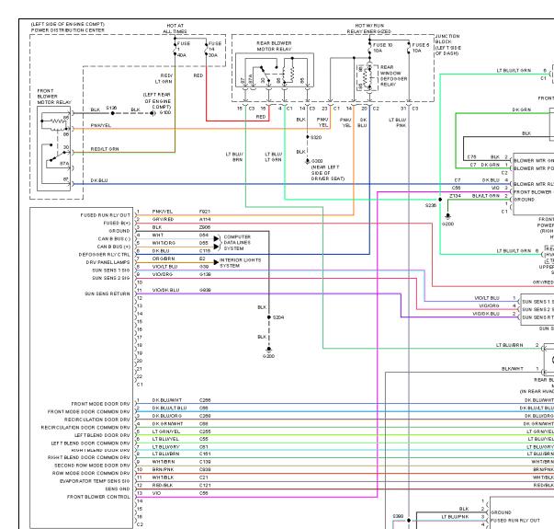Select LEFT REAR OF ENGINE COMPT note

[157, 101]
